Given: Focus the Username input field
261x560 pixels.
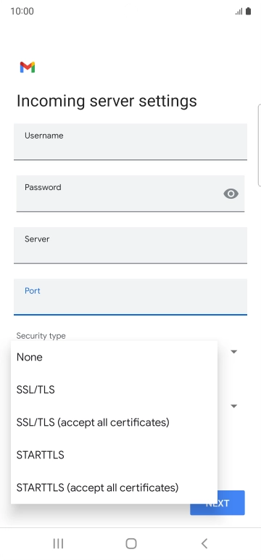Looking at the screenshot, I should tap(130, 141).
